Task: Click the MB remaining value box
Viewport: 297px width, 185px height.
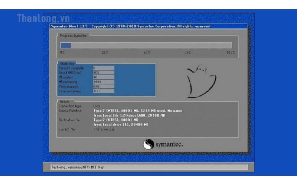Action: tap(103, 82)
